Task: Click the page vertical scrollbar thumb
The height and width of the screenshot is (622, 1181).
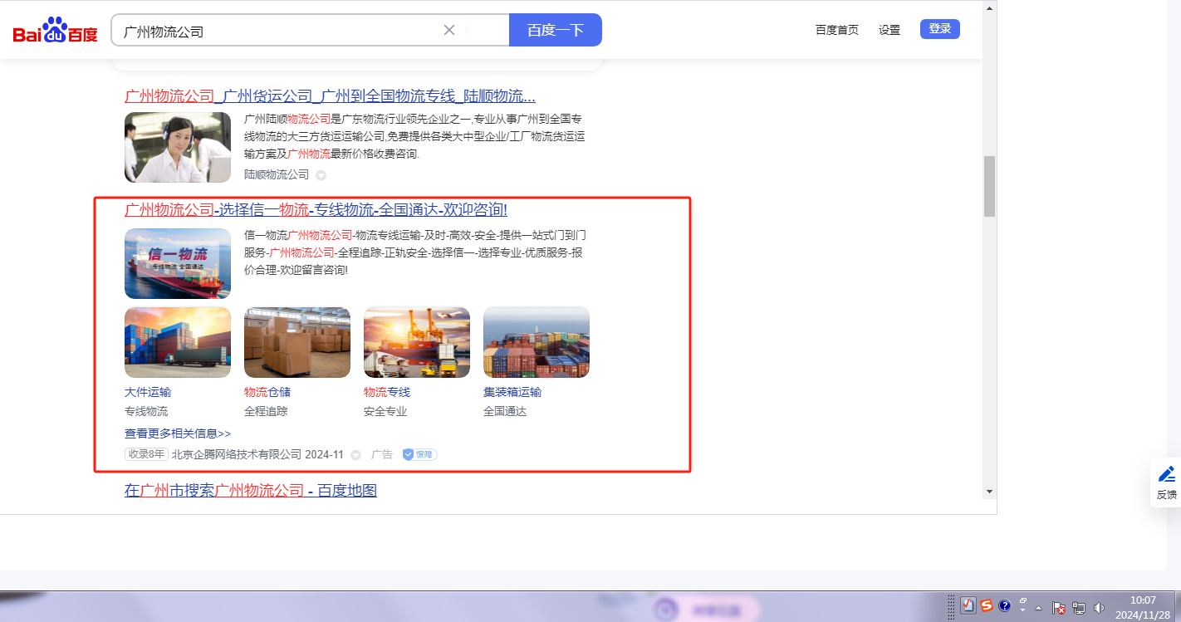Action: 988,186
